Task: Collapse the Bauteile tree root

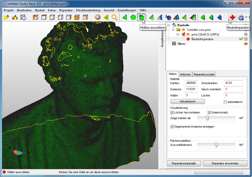Action: point(169,25)
